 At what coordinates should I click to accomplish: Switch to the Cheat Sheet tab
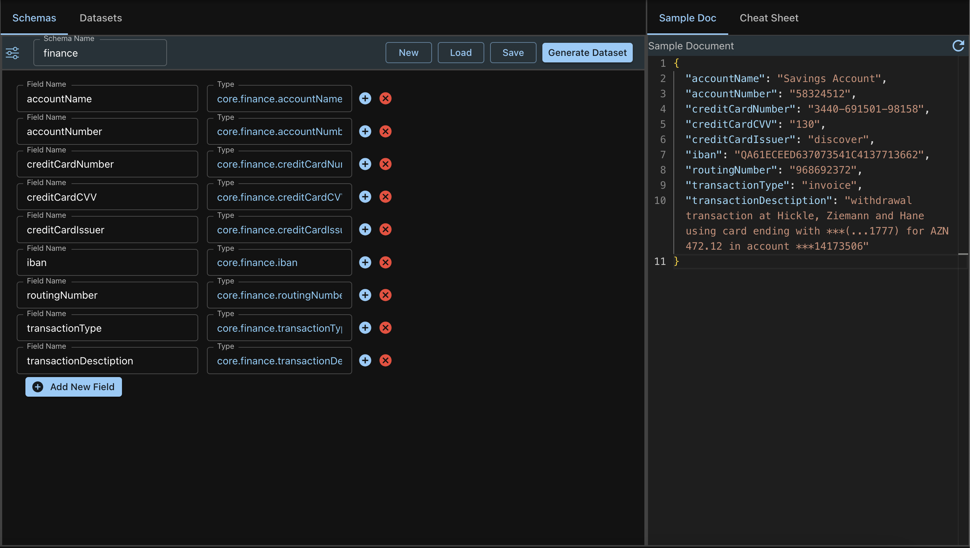point(769,18)
